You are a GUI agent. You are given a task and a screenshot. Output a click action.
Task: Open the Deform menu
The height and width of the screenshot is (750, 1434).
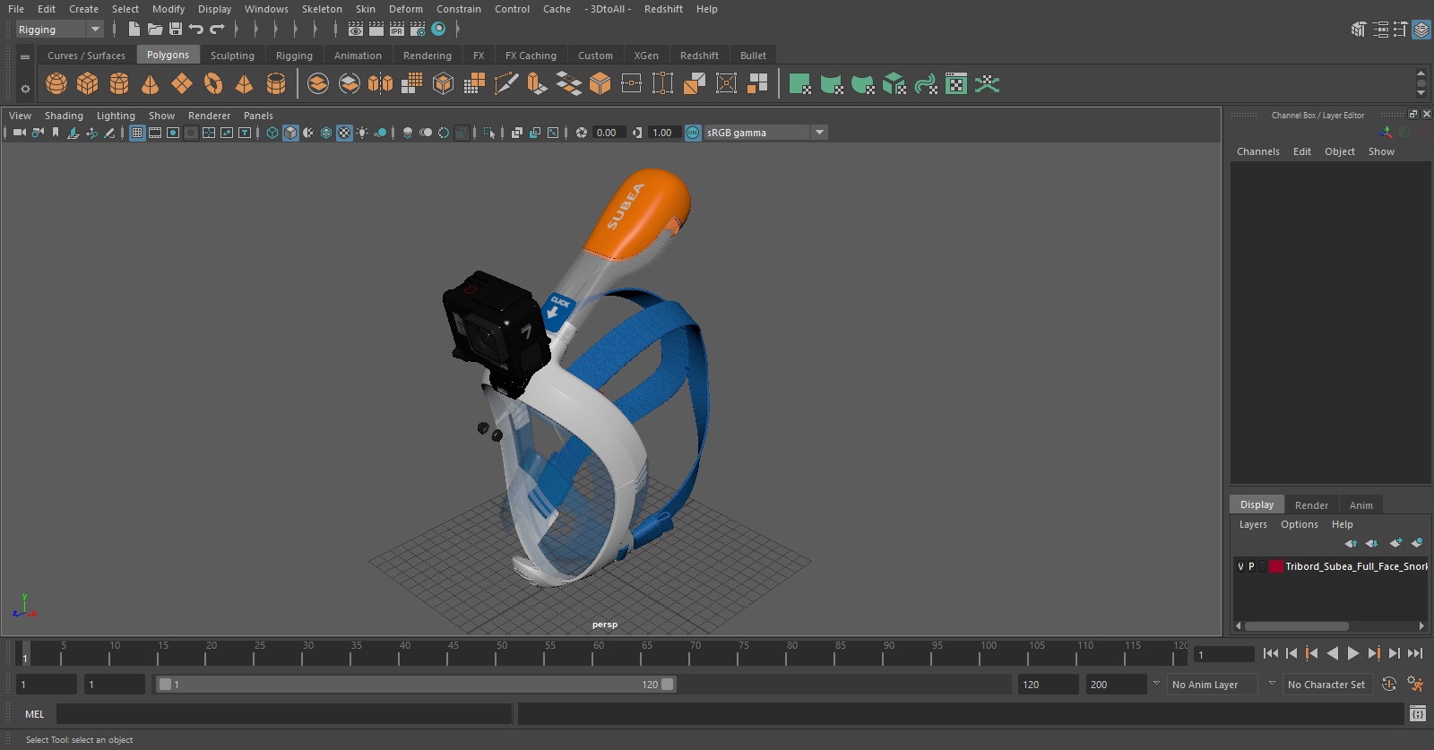point(405,9)
